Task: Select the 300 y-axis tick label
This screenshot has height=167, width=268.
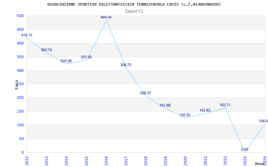Action: point(20,70)
